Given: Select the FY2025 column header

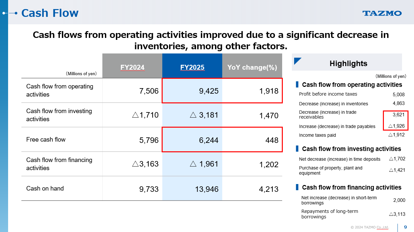Looking at the screenshot, I should coord(192,67).
